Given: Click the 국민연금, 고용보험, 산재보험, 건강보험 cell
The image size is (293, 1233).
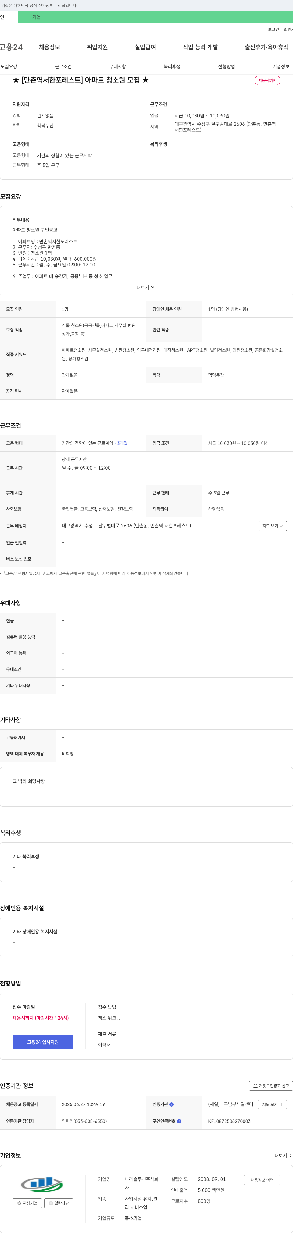Looking at the screenshot, I should (x=97, y=509).
